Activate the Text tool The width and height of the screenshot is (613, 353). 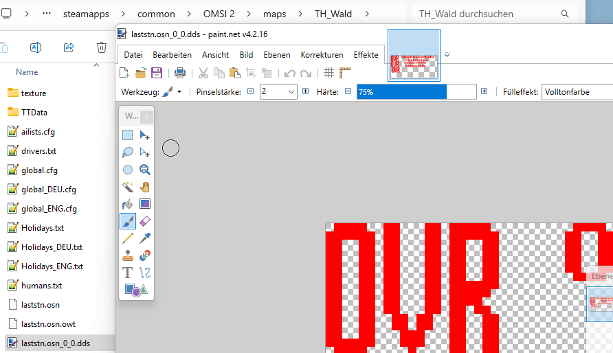tap(128, 273)
